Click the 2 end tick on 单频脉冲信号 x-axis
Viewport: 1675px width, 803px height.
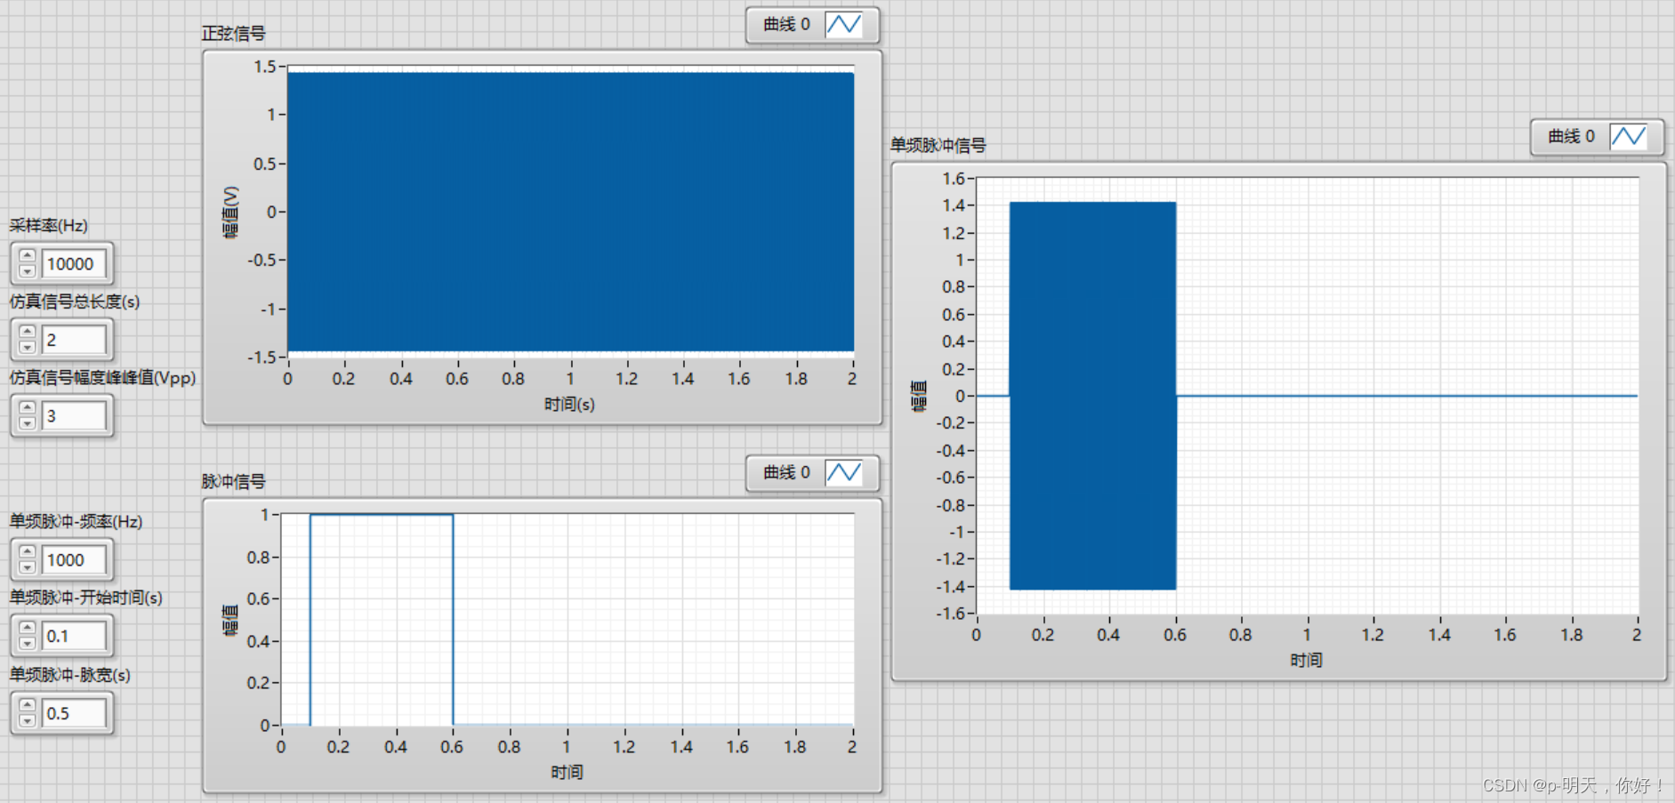pos(1637,635)
